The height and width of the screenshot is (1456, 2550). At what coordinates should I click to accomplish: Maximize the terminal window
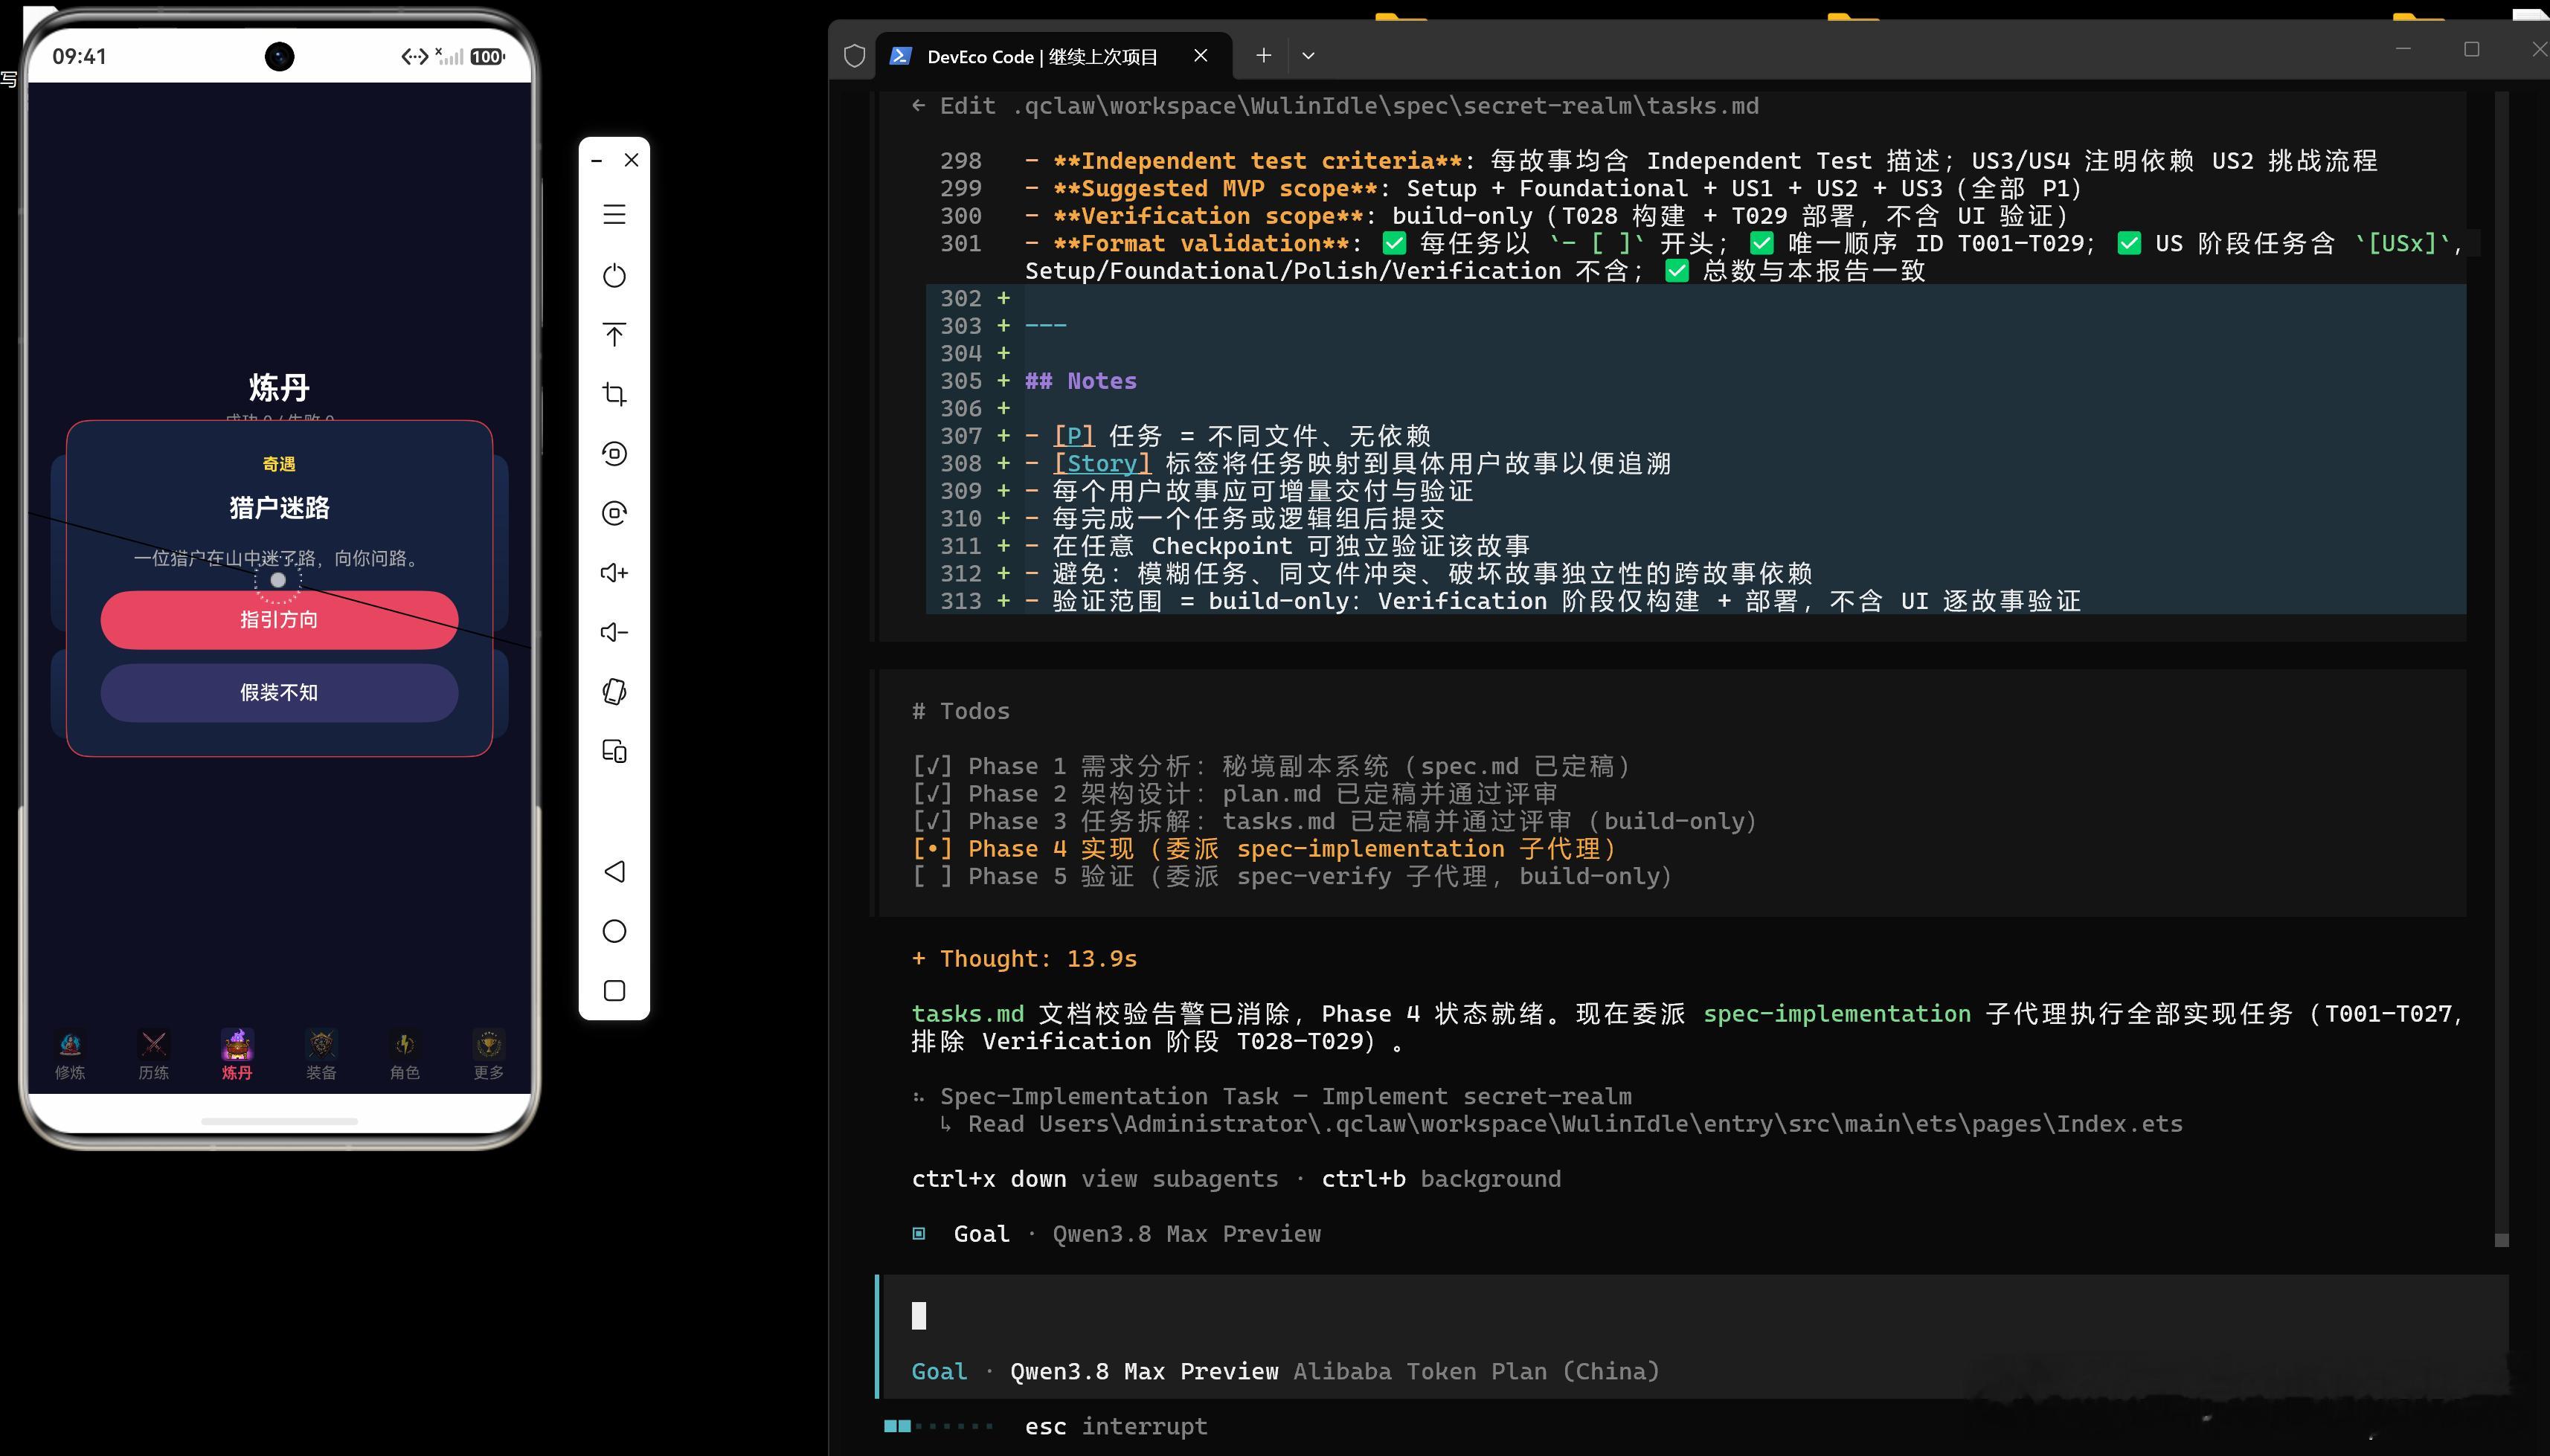click(x=2472, y=49)
